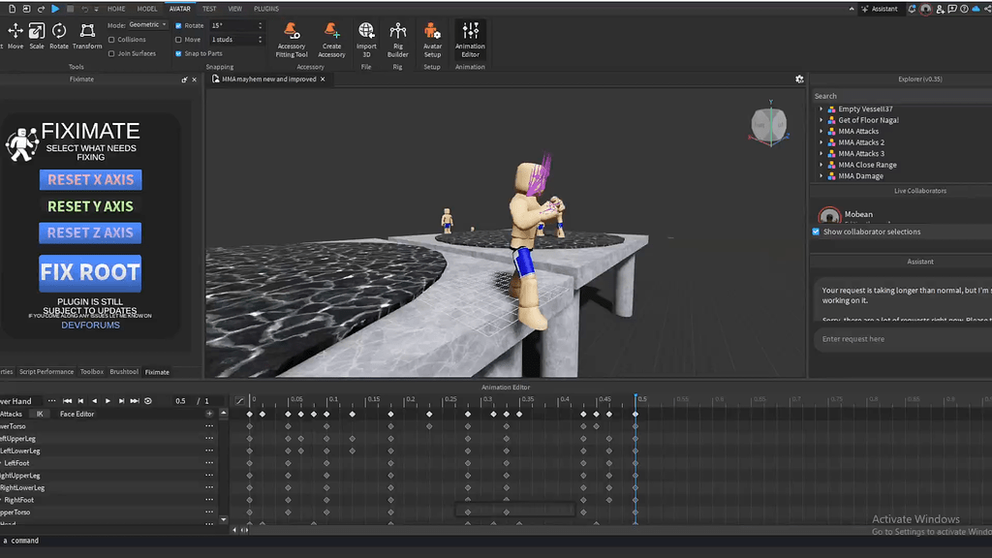Screen dimensions: 992x558
Task: Expand the MMA Damage item
Action: pos(821,176)
